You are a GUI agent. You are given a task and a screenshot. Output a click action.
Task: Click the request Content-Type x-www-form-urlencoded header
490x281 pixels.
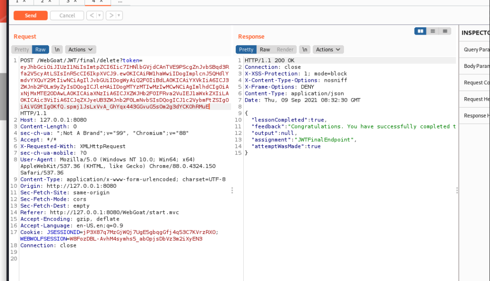tap(123, 179)
